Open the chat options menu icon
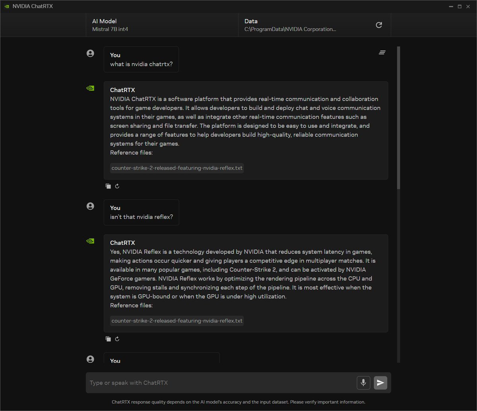The height and width of the screenshot is (411, 477). pyautogui.click(x=382, y=52)
